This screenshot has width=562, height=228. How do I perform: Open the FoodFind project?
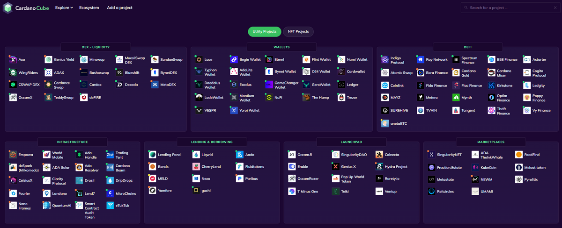point(528,154)
